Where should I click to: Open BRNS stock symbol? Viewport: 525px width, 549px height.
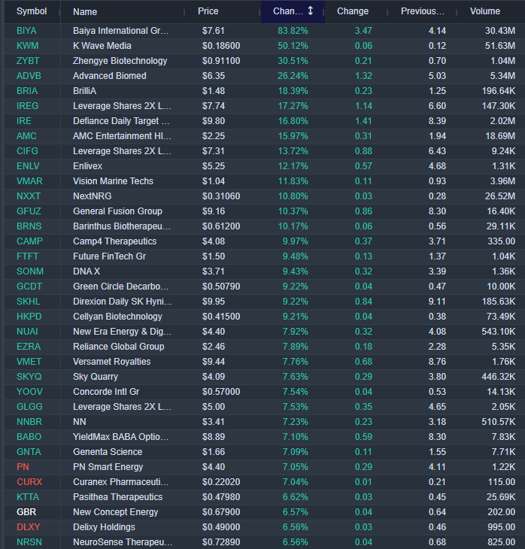(29, 226)
